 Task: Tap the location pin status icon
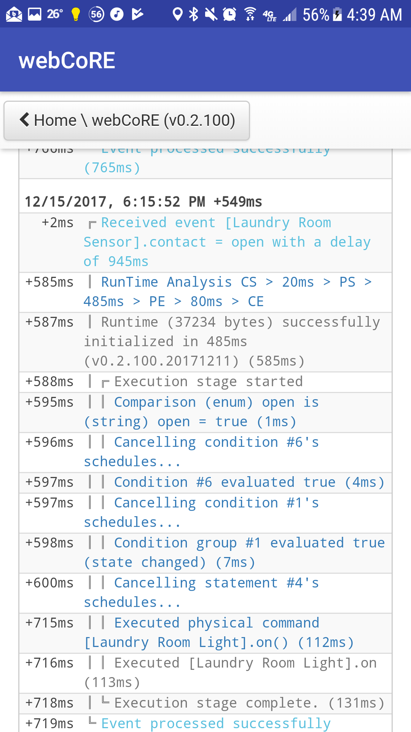coord(177,14)
